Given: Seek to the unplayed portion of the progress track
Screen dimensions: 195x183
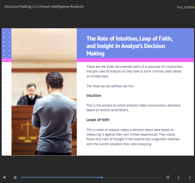Looking at the screenshot, I should [133, 177].
